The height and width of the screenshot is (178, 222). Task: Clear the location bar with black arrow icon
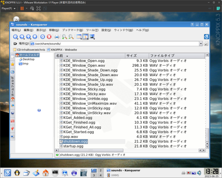click(x=15, y=43)
